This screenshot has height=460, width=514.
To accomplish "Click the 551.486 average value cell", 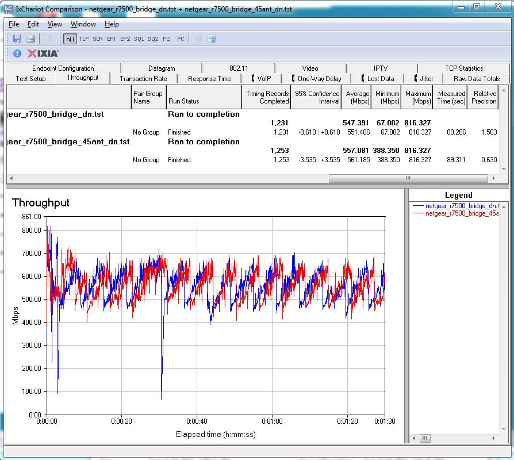I will click(358, 132).
